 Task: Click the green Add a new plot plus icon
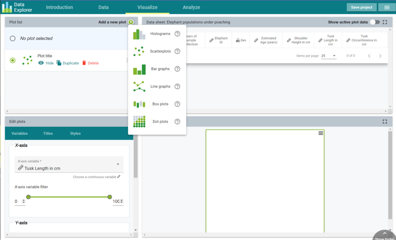click(x=131, y=22)
